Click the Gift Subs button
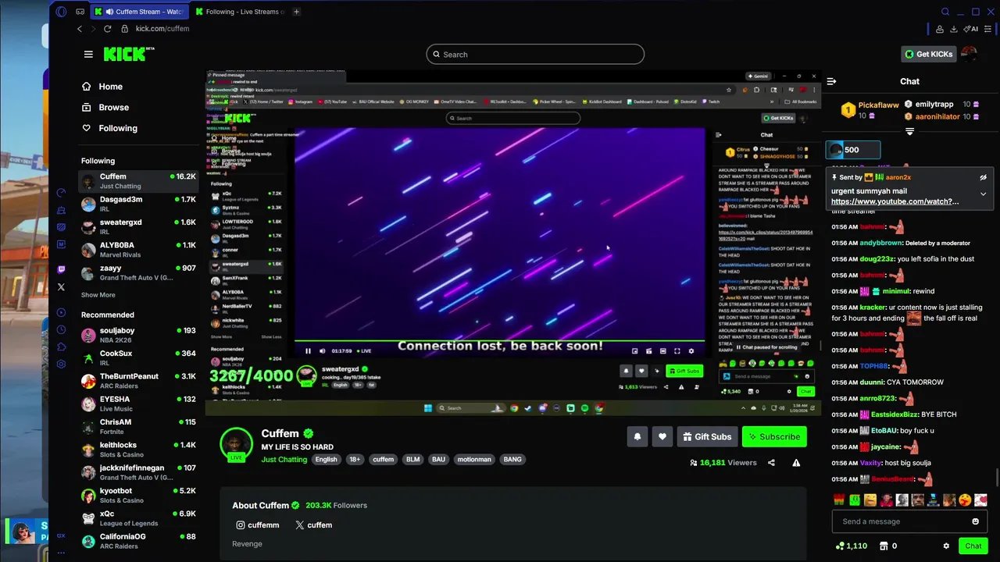The width and height of the screenshot is (1000, 562). (x=707, y=437)
